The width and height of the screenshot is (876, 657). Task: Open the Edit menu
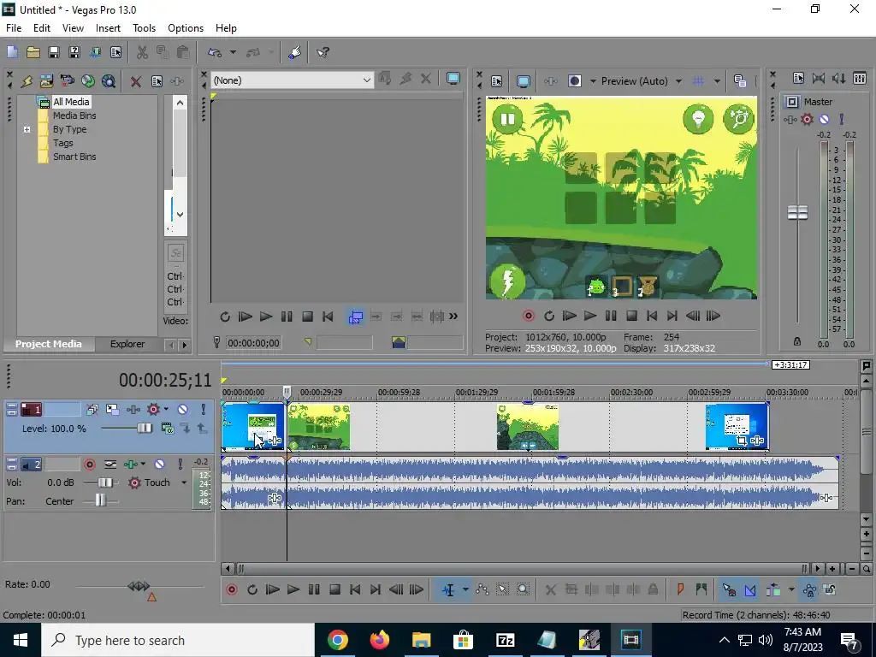pyautogui.click(x=42, y=28)
